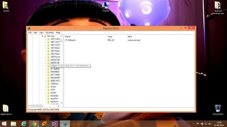Open the orange swirl taskbar app
Image resolution: width=227 pixels, height=127 pixels.
pos(44,124)
